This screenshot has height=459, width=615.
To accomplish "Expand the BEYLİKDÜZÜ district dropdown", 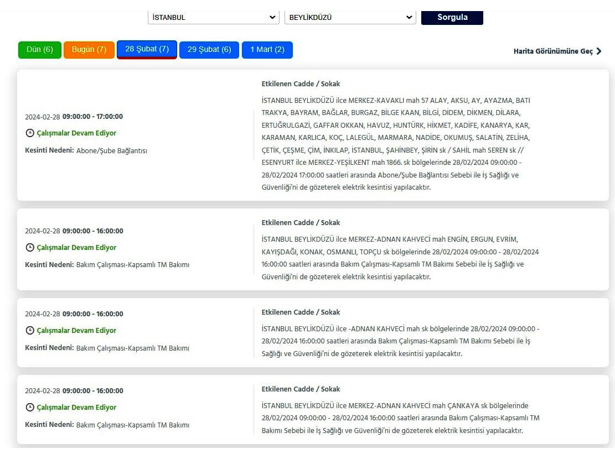I will pyautogui.click(x=350, y=17).
